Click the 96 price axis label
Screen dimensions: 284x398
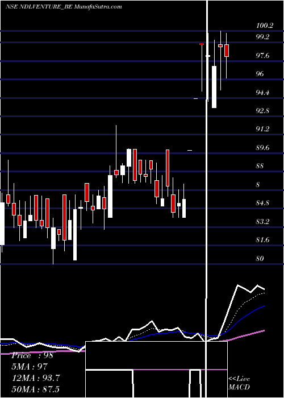coord(260,74)
